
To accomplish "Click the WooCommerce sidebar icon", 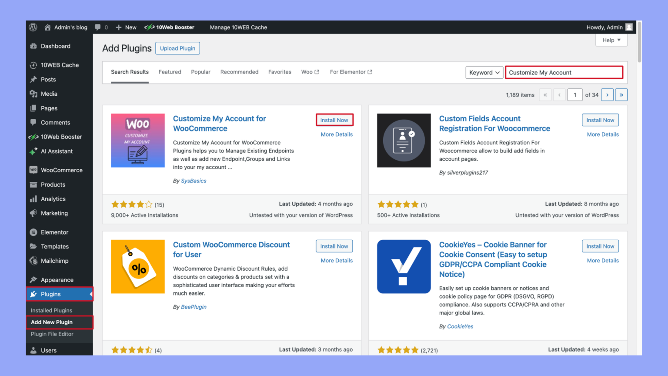I will [x=34, y=170].
